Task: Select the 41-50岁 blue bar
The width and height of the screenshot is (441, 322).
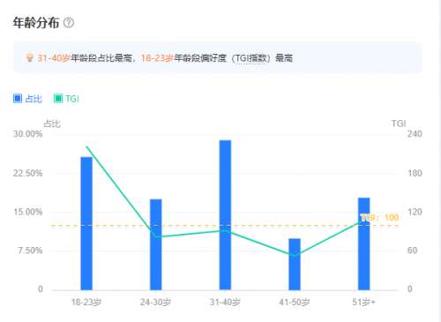Action: [x=295, y=264]
